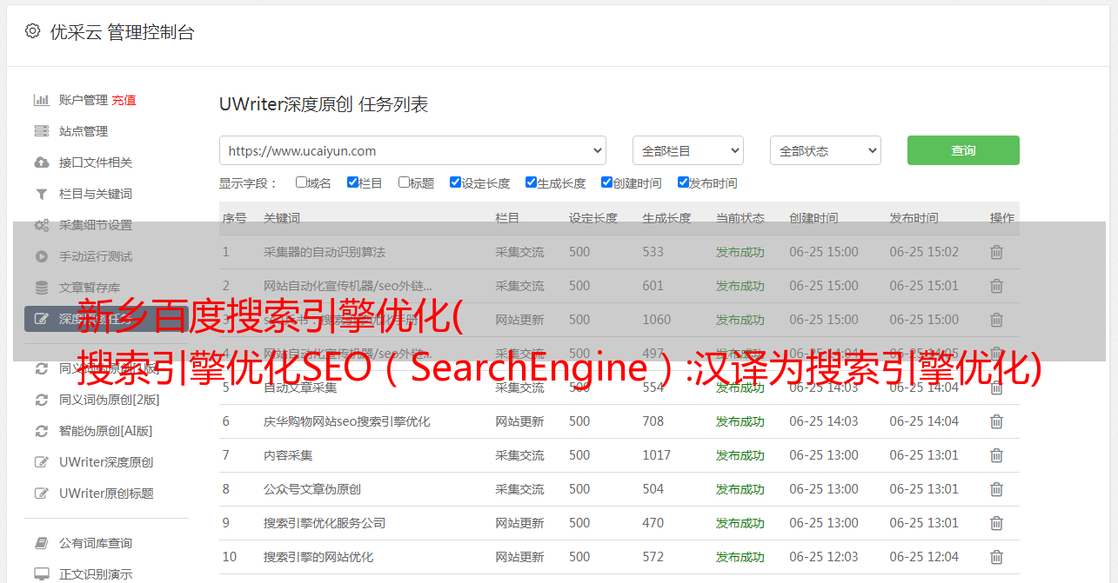Uncheck the 发布时间 display field checkbox
1118x583 pixels.
pyautogui.click(x=683, y=182)
